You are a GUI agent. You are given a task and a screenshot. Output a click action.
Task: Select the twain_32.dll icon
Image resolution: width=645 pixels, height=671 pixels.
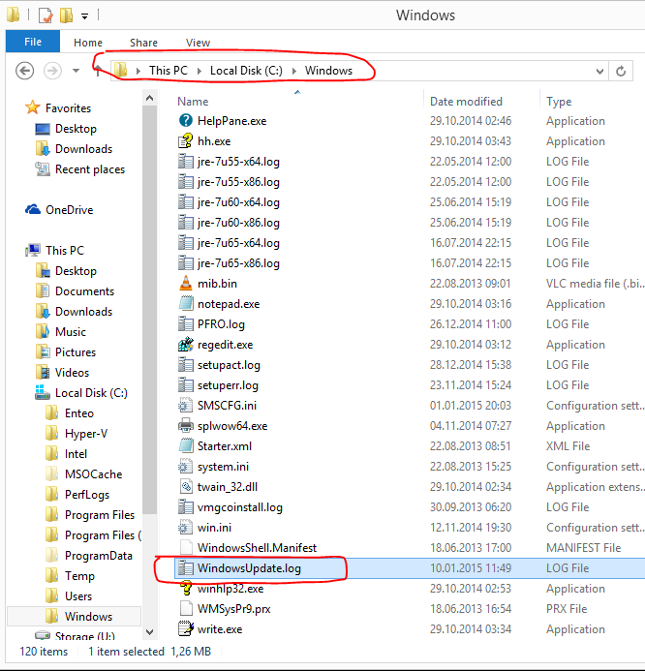[186, 487]
